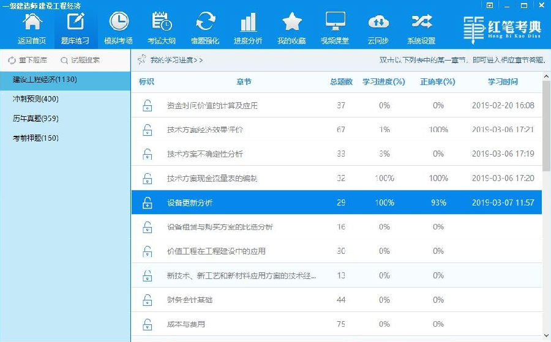Image resolution: width=551 pixels, height=342 pixels.
Task: Click scrollbar down arrow in chapter list
Action: tap(546, 336)
